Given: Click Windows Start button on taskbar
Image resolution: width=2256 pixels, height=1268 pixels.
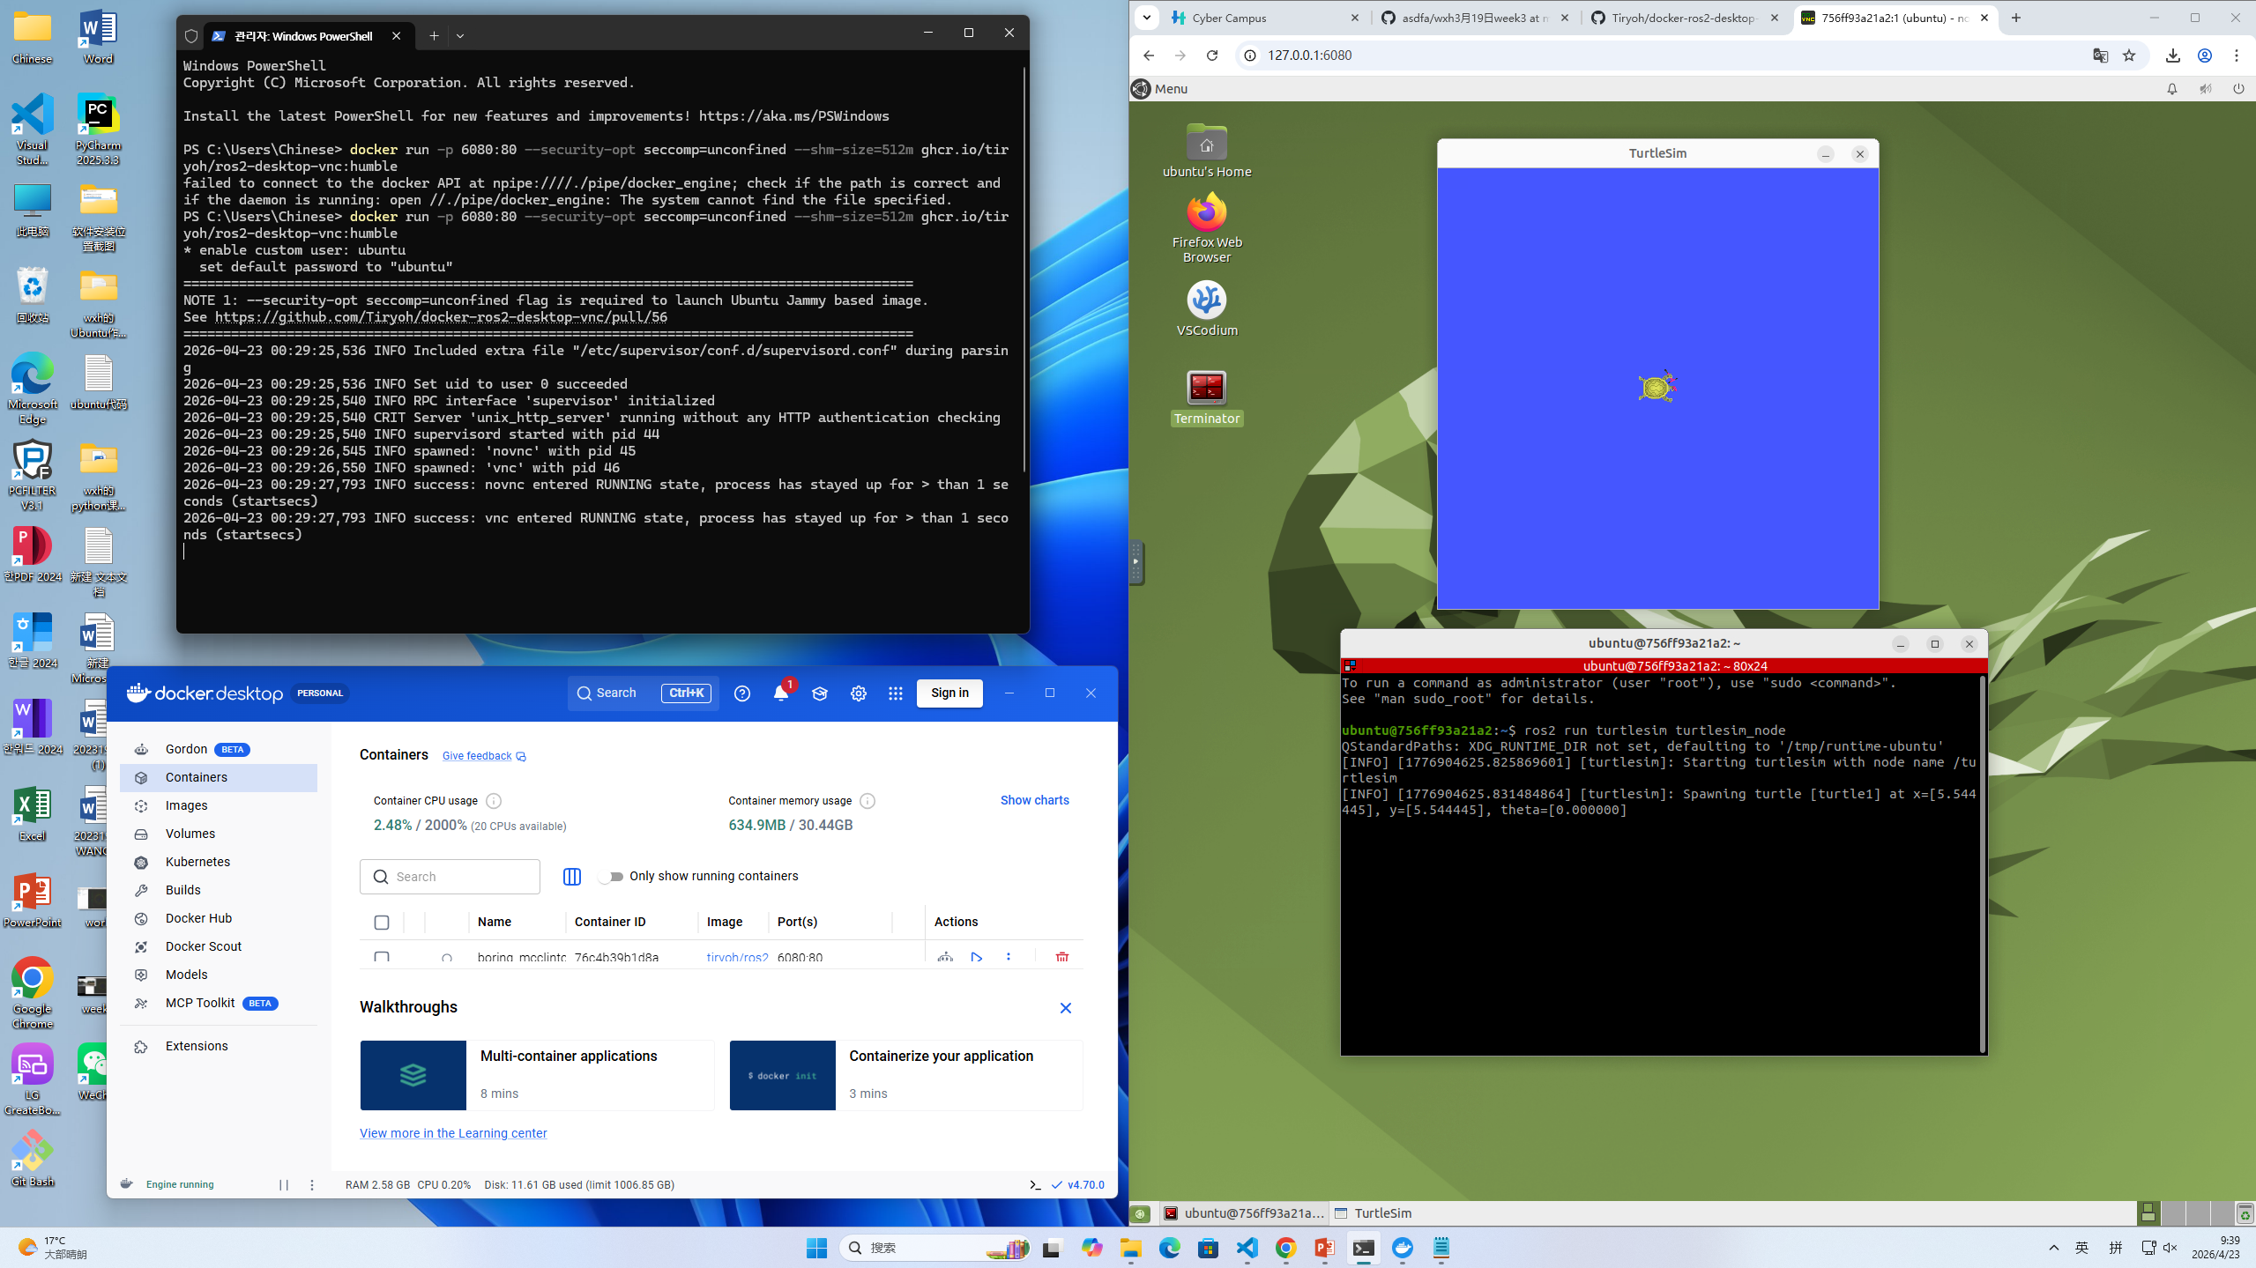Looking at the screenshot, I should pos(816,1248).
